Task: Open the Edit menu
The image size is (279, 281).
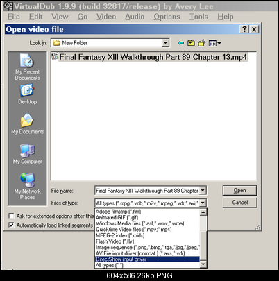Action: pyautogui.click(x=35, y=17)
